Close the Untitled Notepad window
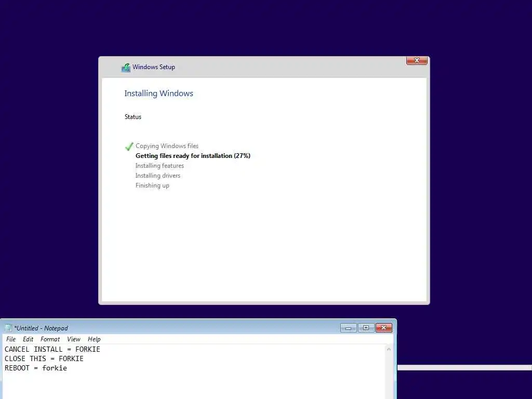This screenshot has height=399, width=532. 384,328
